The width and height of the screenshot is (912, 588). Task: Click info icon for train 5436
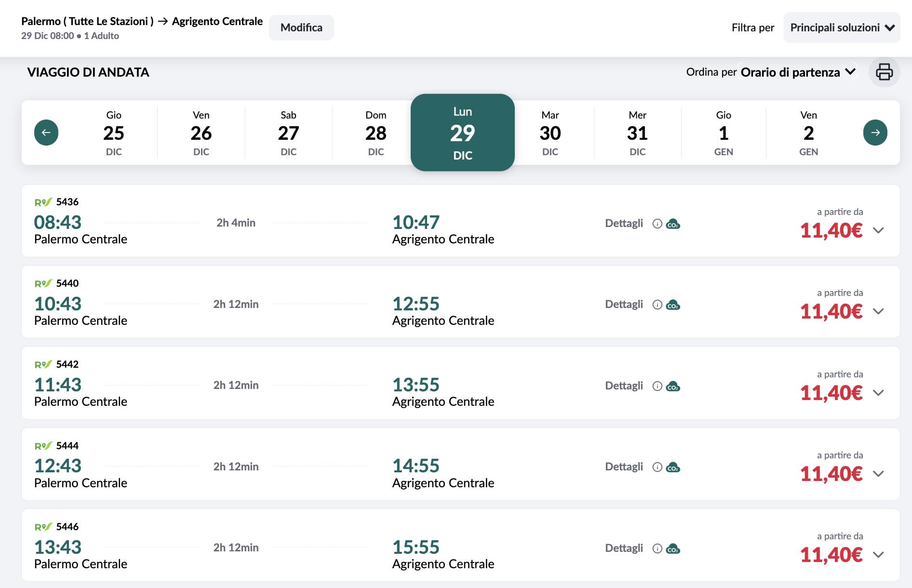[657, 224]
